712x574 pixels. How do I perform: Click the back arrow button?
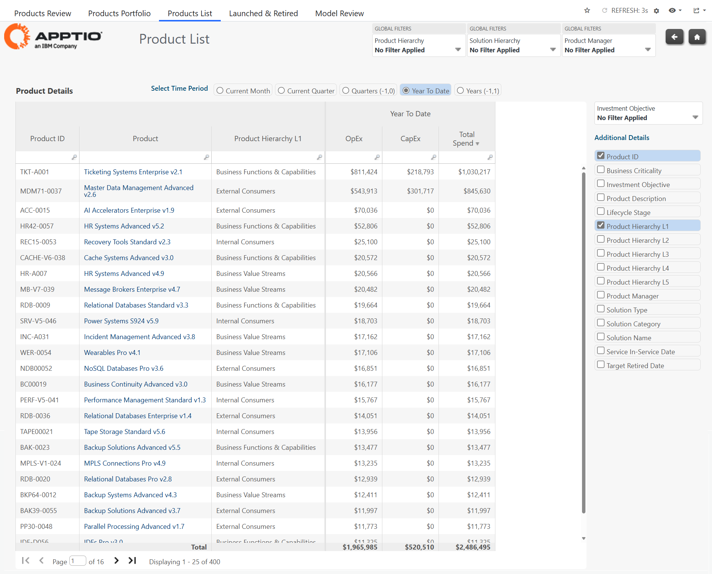point(674,37)
